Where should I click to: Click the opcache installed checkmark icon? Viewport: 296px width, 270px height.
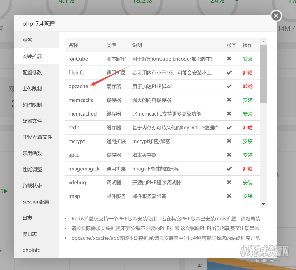tap(229, 86)
